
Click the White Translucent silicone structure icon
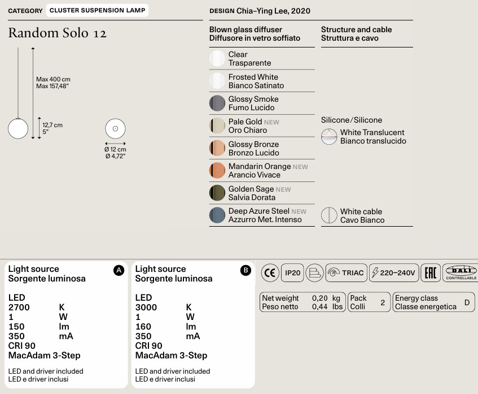pos(329,137)
